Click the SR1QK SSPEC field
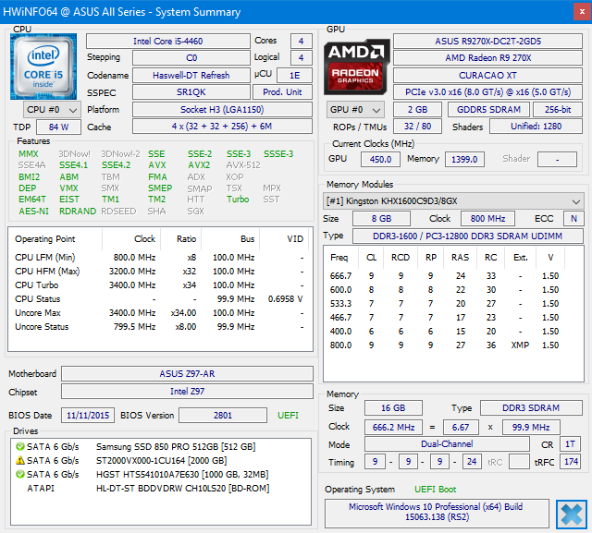Viewport: 592px width, 533px height. point(191,92)
